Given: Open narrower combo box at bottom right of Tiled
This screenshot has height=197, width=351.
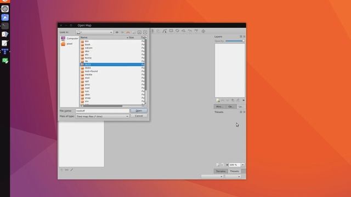Looking at the screenshot, I should click(x=233, y=177).
